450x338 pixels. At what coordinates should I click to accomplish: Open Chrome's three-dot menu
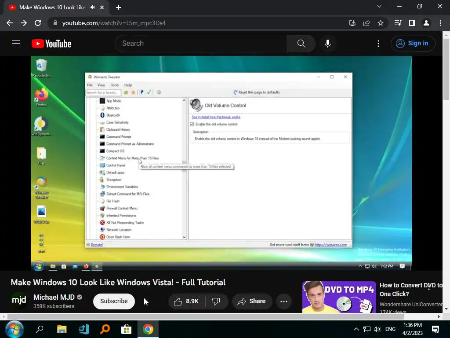pos(440,23)
